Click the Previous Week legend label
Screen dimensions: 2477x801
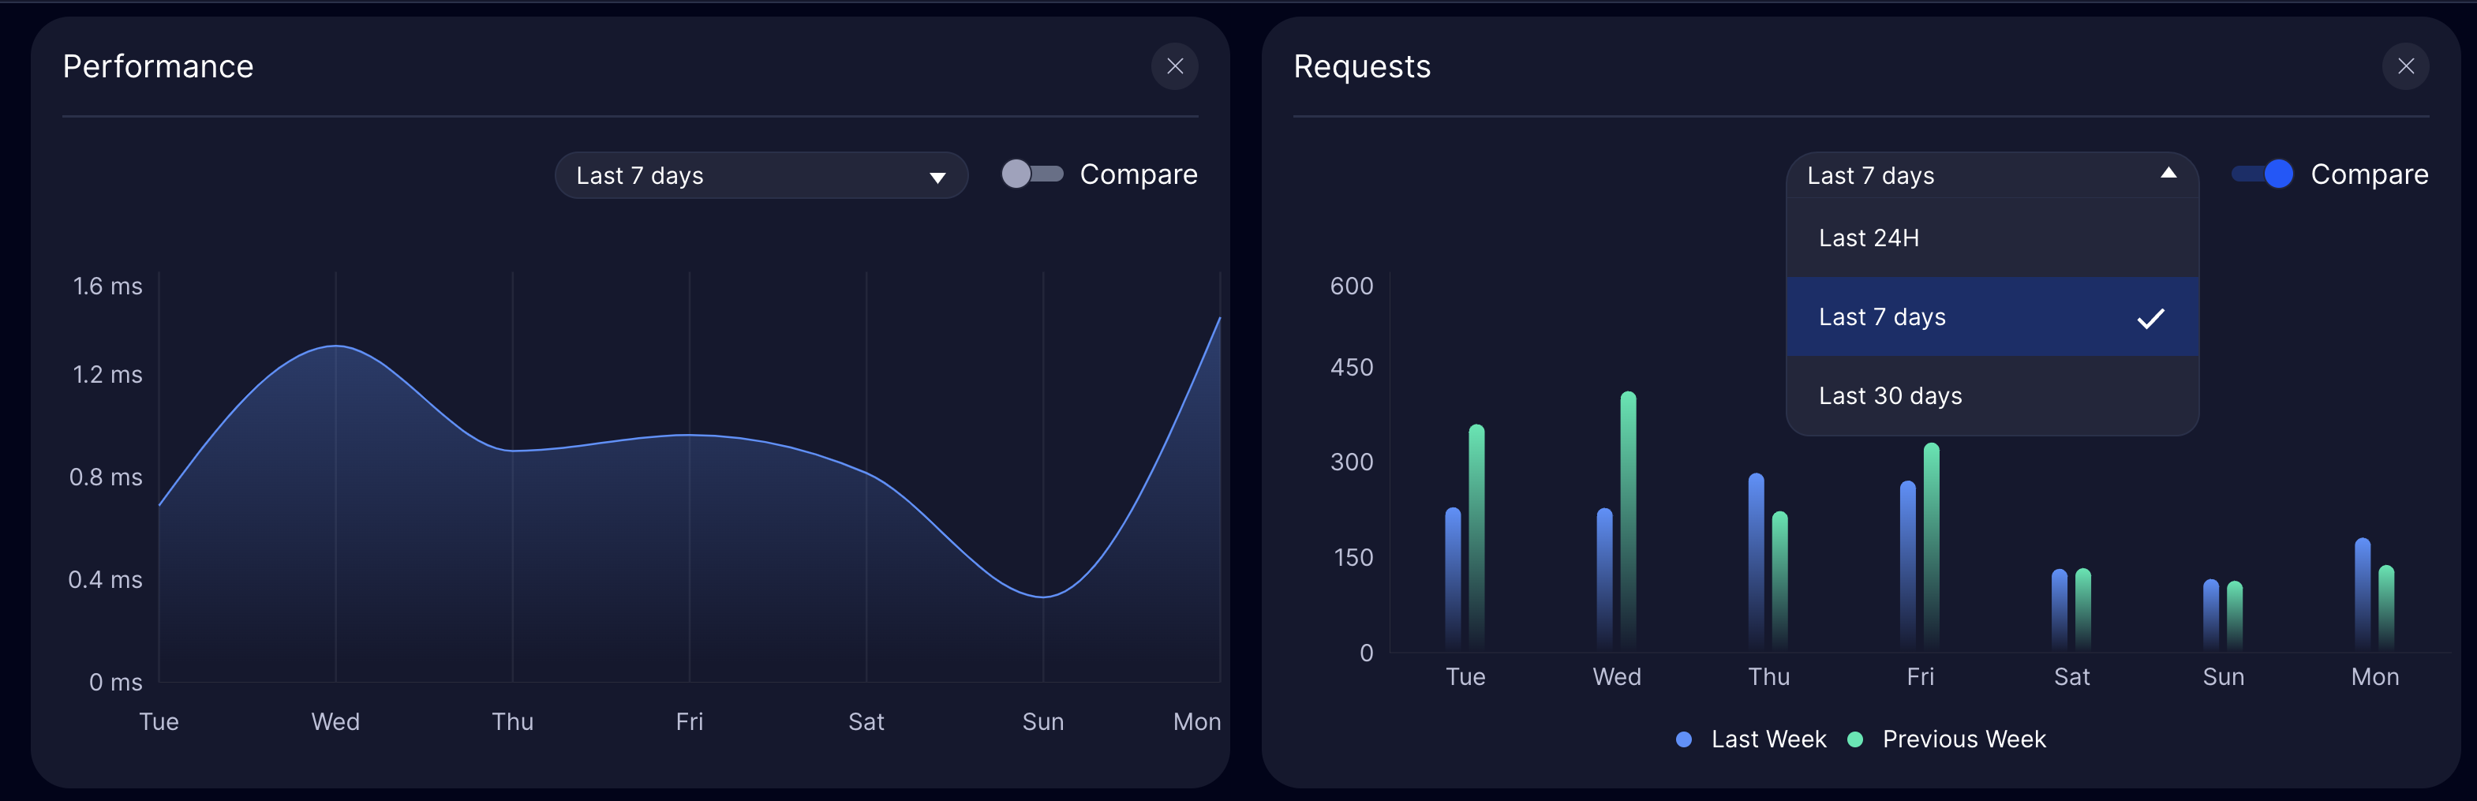pyautogui.click(x=1963, y=739)
